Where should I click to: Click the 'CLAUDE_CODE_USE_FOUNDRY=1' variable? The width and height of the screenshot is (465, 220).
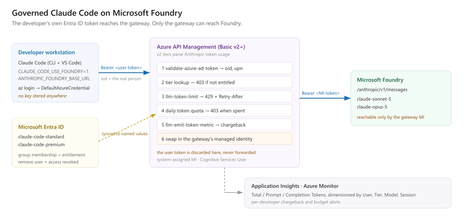coord(53,71)
